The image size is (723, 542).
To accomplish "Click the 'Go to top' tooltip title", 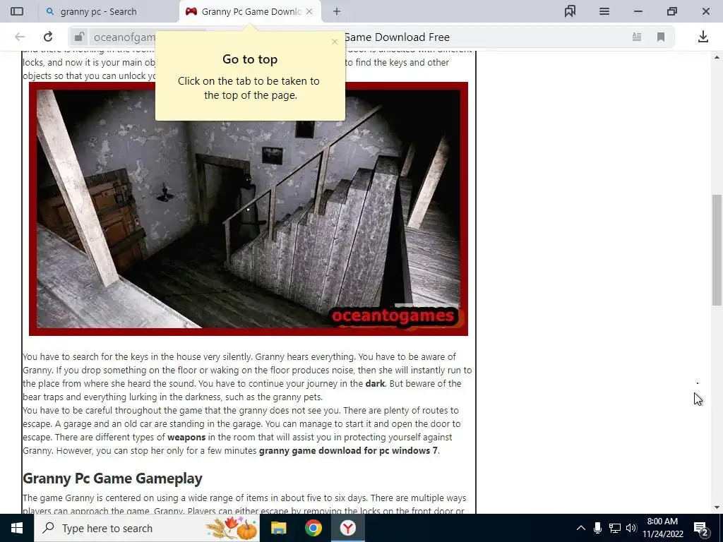I will click(250, 59).
